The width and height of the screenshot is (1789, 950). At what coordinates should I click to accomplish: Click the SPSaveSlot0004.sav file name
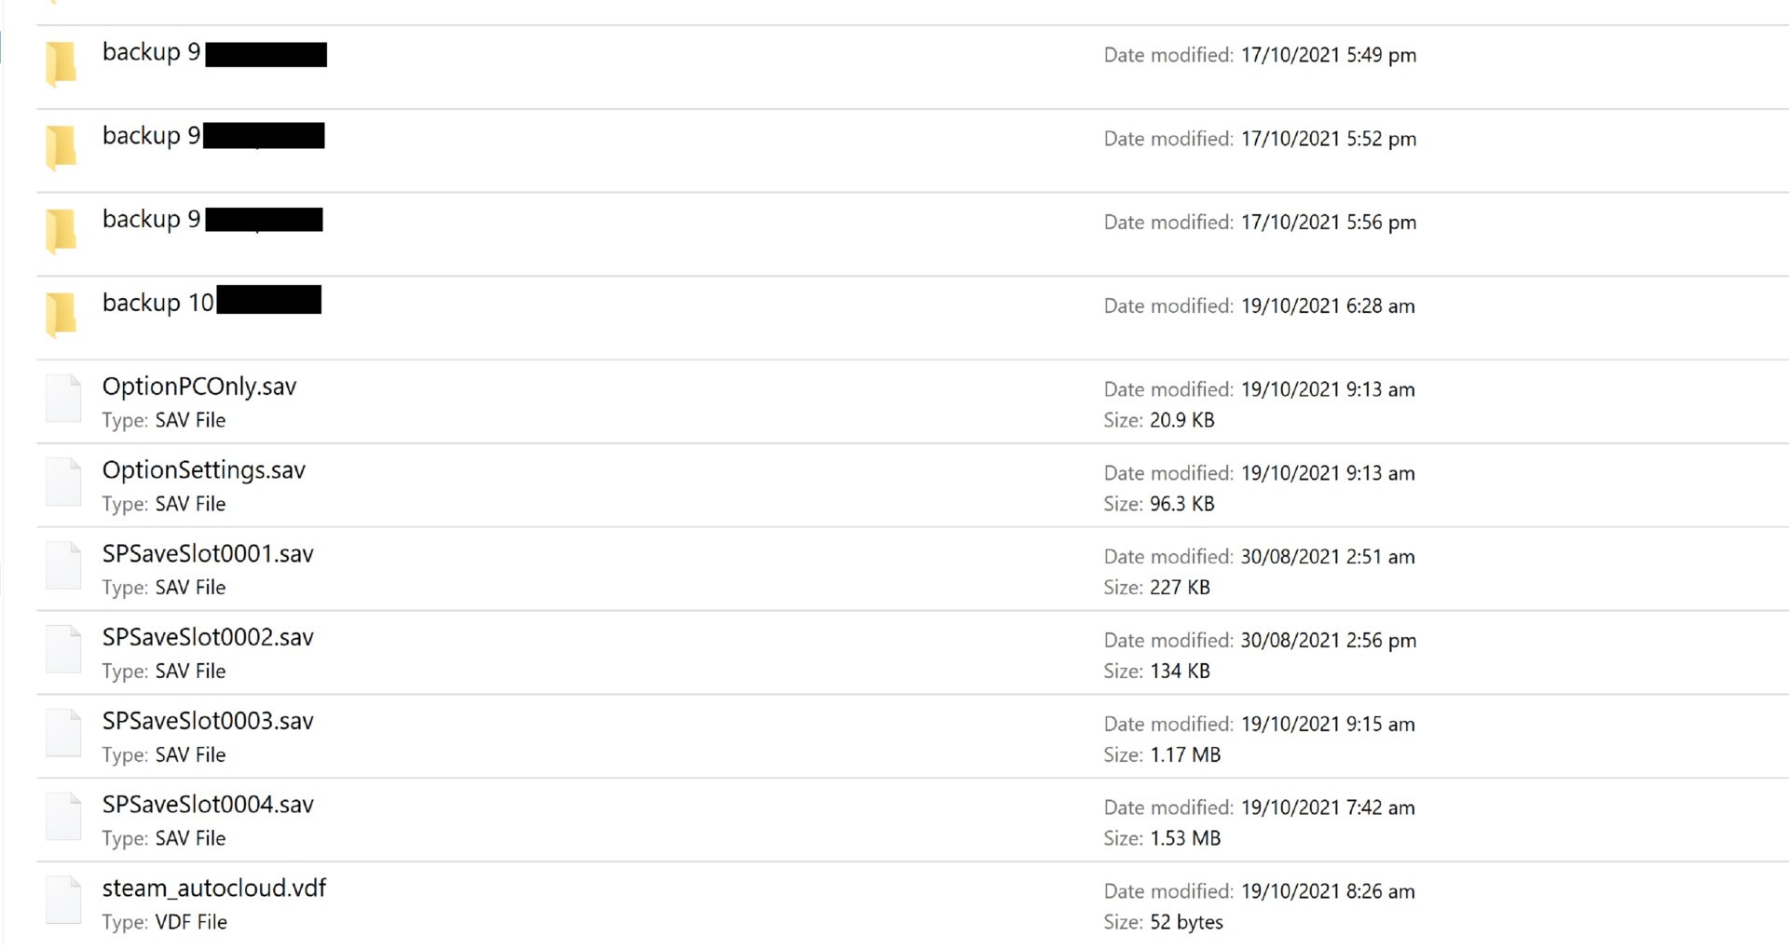tap(208, 806)
